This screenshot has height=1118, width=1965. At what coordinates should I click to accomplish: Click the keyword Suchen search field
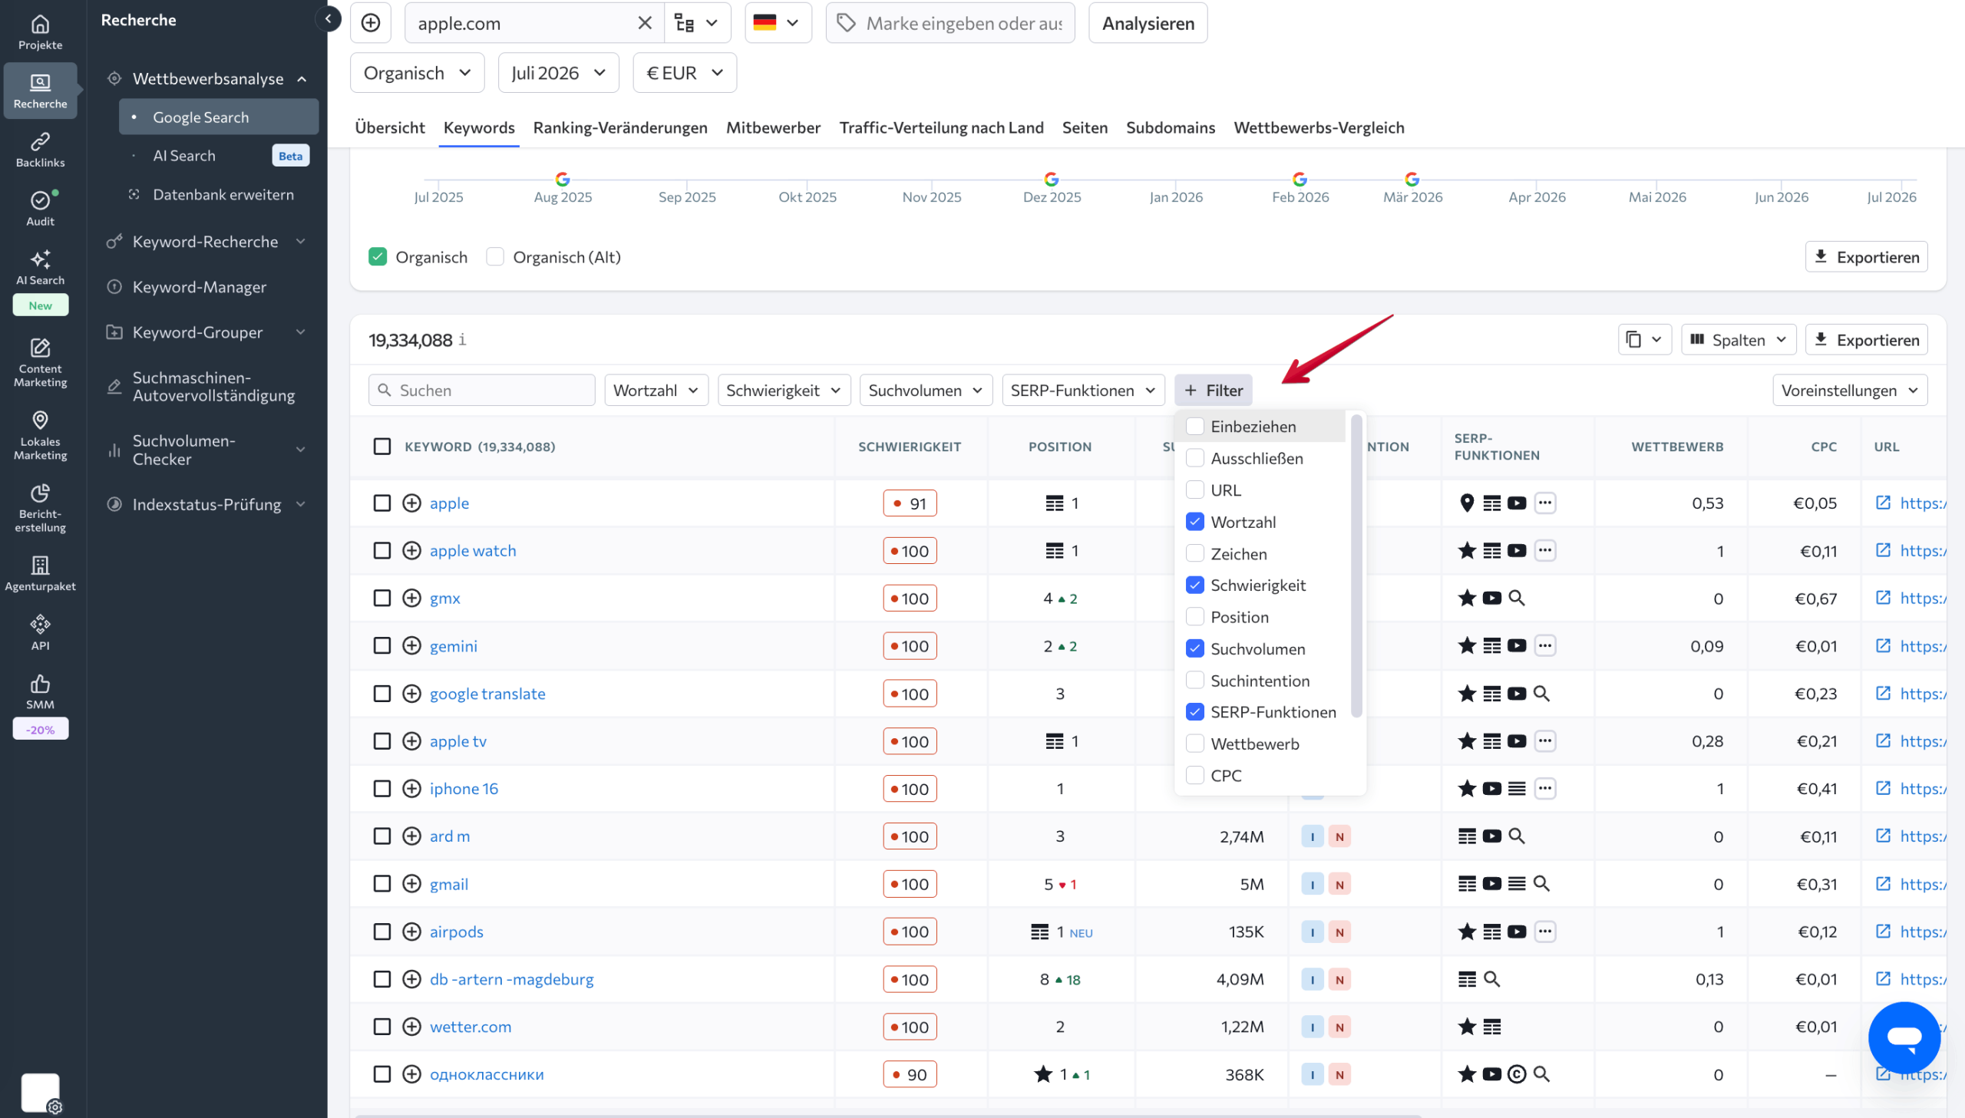click(x=481, y=390)
